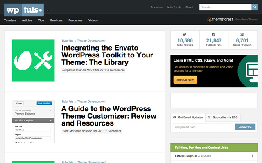Click the envelope icon on email tab
262x163 pixels.
tap(175, 117)
